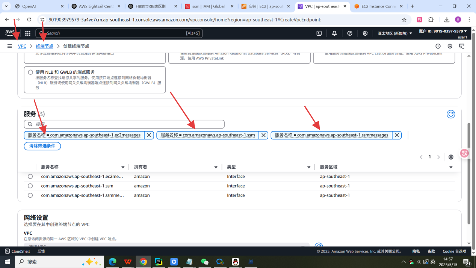Open CloudShell in the footer
The height and width of the screenshot is (268, 476).
17,251
